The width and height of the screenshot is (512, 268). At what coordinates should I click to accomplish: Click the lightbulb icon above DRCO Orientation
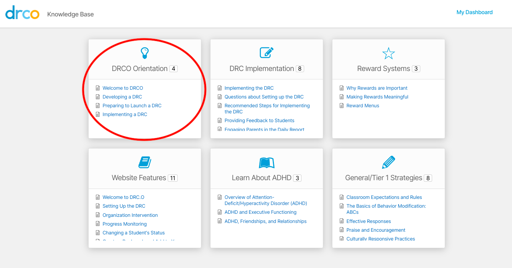tap(144, 52)
